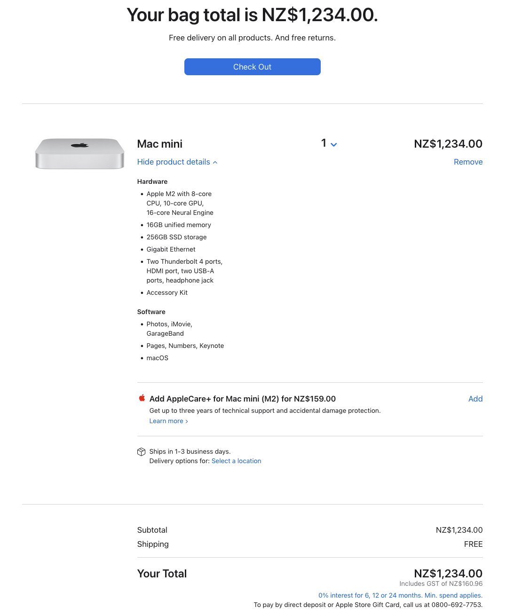Image resolution: width=530 pixels, height=615 pixels.
Task: Open the 0% interest financing link
Action: pyautogui.click(x=400, y=595)
